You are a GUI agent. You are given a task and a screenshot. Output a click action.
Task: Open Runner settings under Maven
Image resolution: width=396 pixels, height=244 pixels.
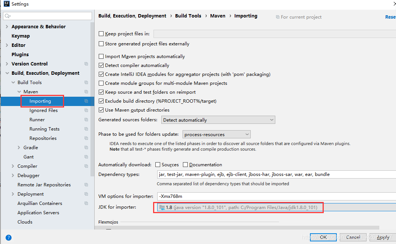[37, 120]
